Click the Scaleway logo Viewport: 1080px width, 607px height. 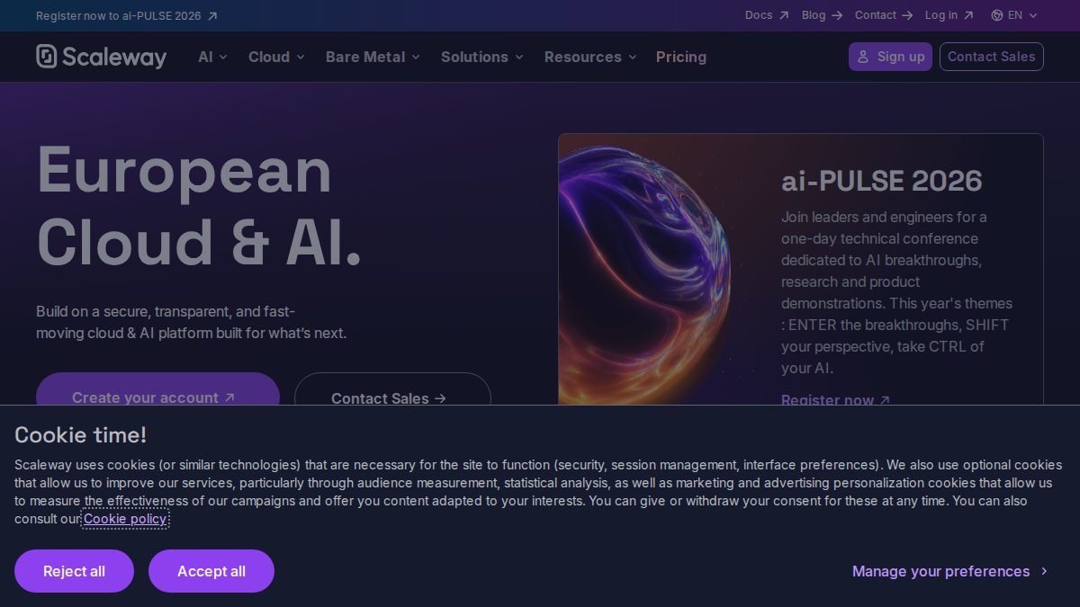[102, 57]
